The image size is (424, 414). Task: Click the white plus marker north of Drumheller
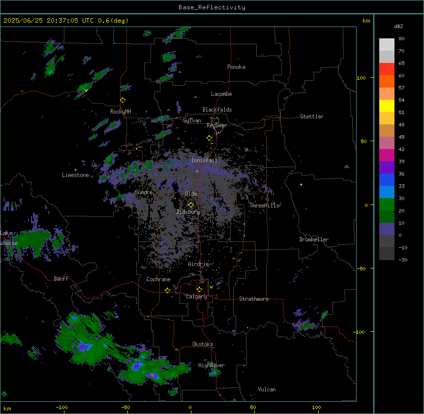pos(301,184)
